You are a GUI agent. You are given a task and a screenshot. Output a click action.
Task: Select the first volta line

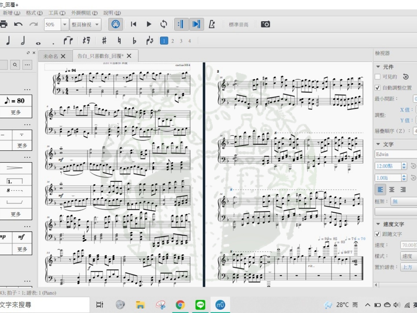coord(14,181)
